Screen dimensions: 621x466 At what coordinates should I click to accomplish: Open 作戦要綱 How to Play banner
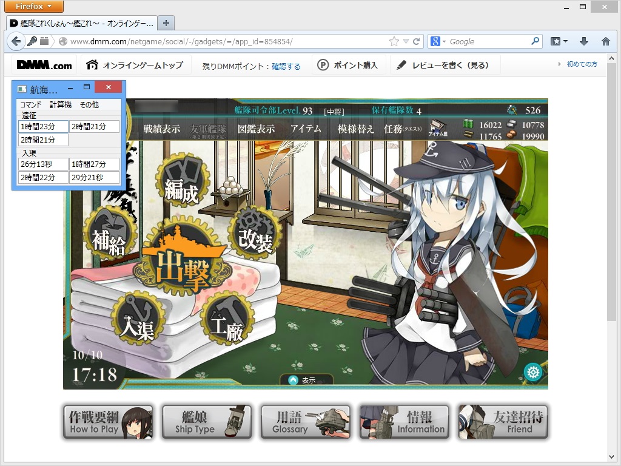pos(108,422)
